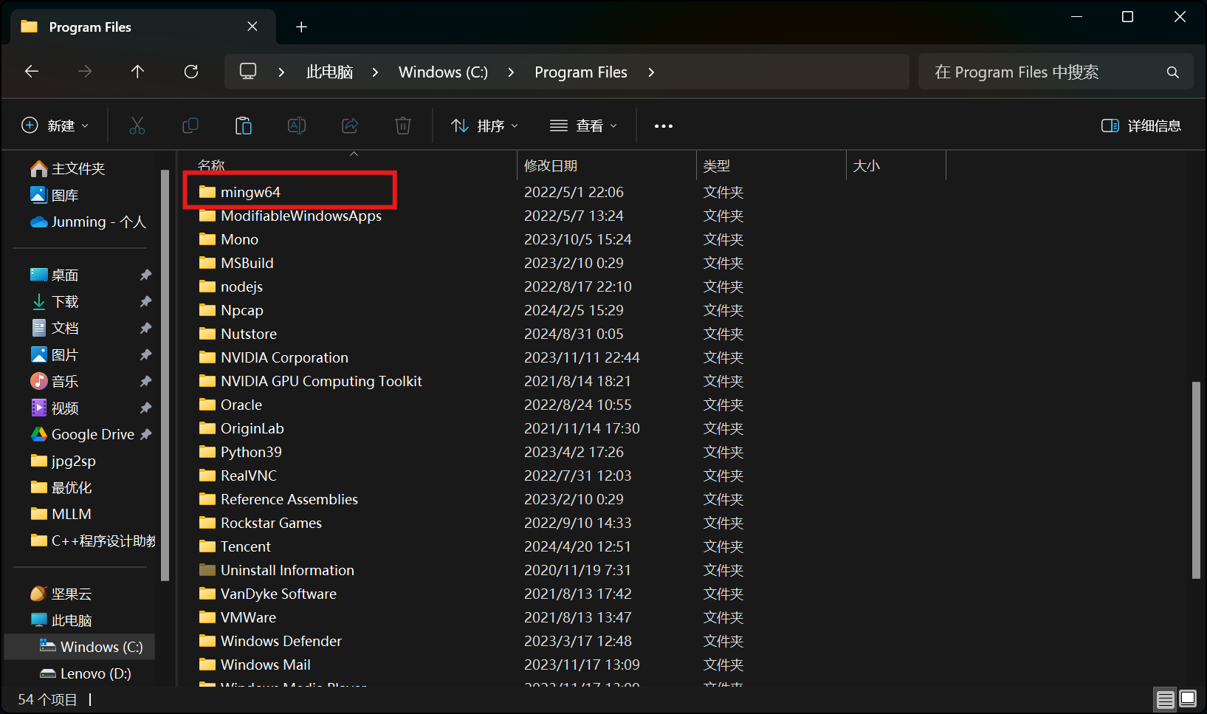Click the Program Files search box
1207x714 pixels.
1056,72
